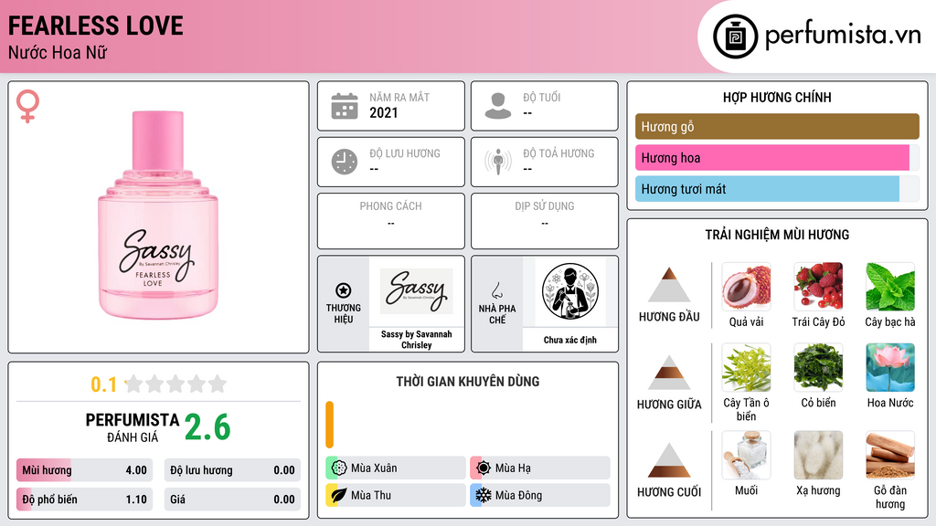The image size is (936, 526).
Task: Select the Cây bạc hà mint image
Action: pyautogui.click(x=890, y=287)
